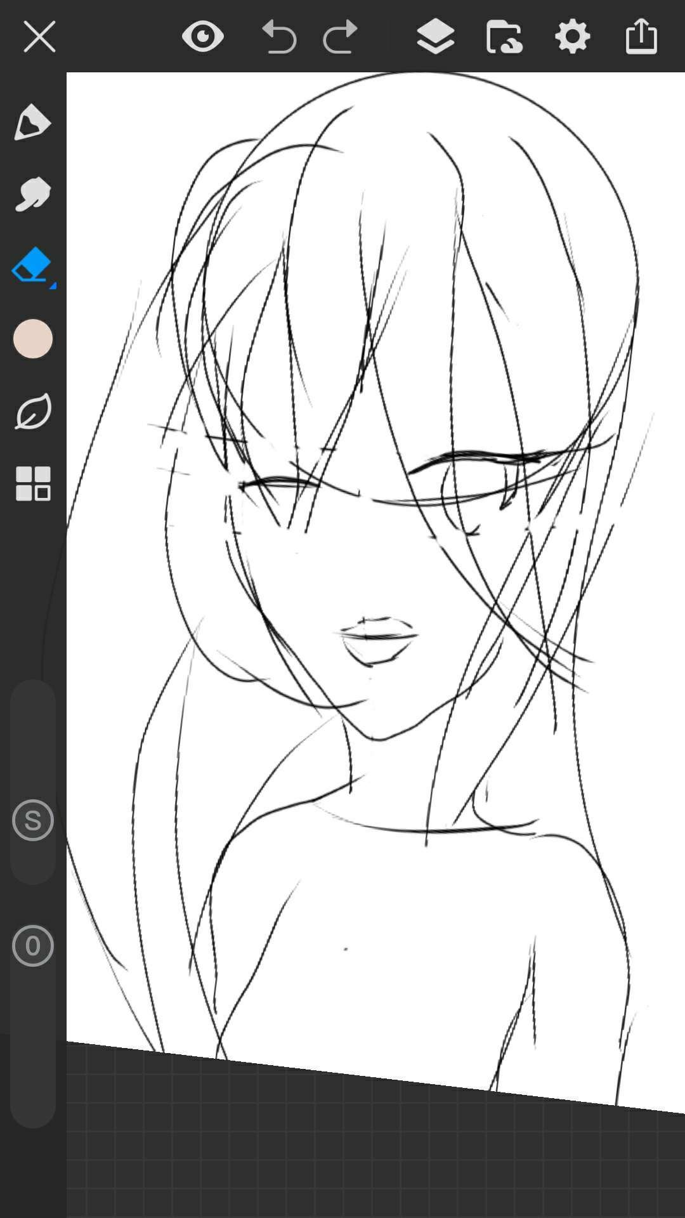Viewport: 685px width, 1218px height.
Task: Open the grid menu with four squares
Action: 33,484
